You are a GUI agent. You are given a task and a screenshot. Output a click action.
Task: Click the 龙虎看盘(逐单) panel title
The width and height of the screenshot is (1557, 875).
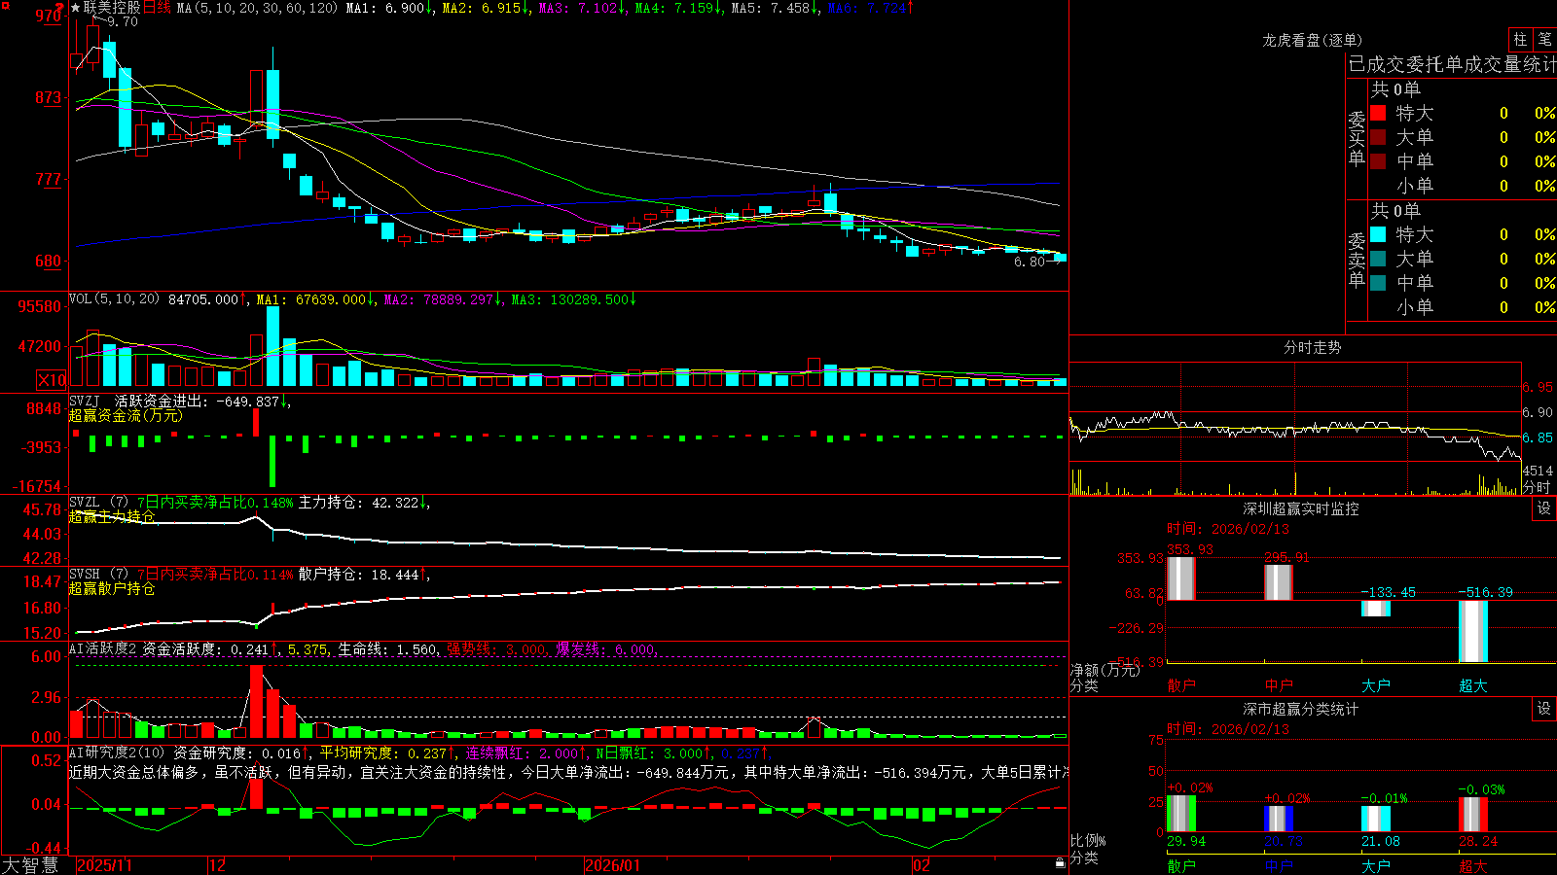point(1312,40)
